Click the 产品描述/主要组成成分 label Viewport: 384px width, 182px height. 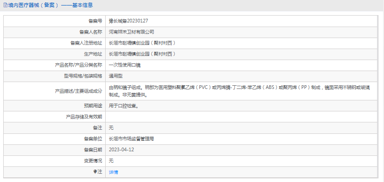click(x=79, y=91)
